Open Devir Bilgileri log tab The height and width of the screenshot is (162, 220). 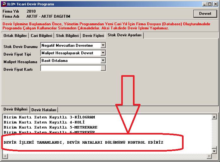[x=16, y=109]
